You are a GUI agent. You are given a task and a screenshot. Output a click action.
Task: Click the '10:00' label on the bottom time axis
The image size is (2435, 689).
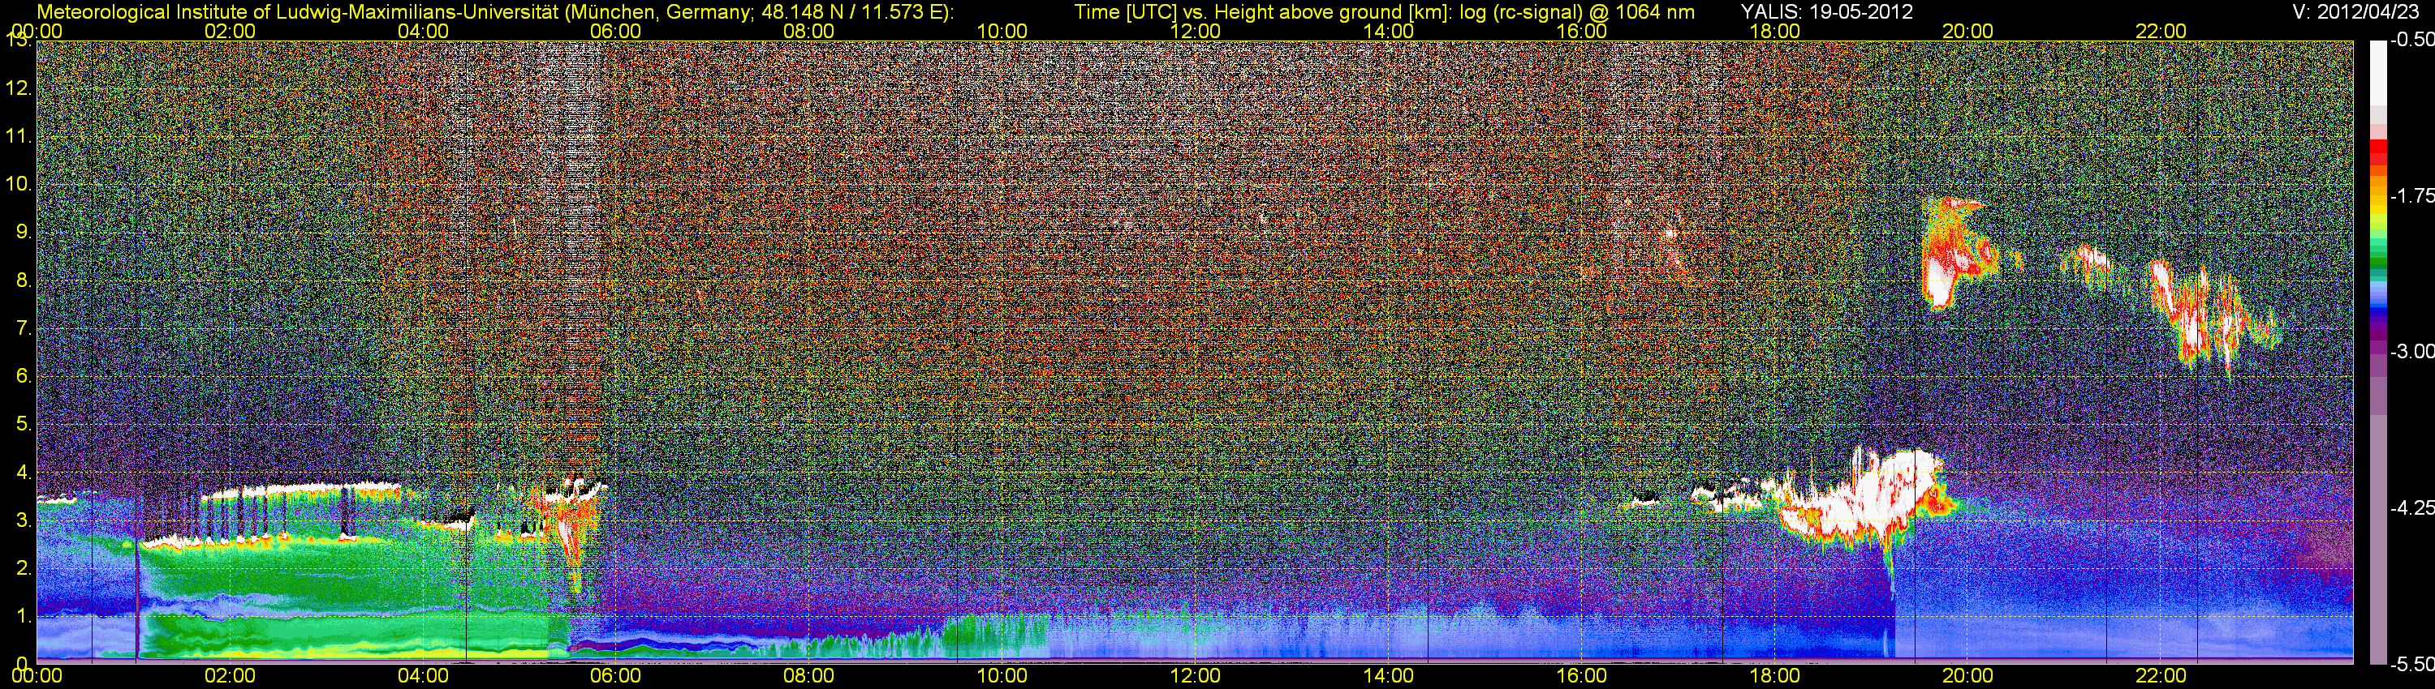coord(1002,676)
